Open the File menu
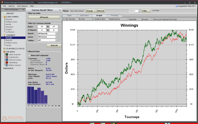Image resolution: width=198 pixels, height=124 pixels. pos(5,6)
